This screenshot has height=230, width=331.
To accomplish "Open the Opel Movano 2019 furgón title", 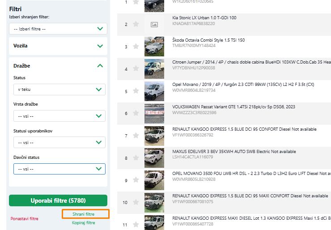I will pos(243,85).
